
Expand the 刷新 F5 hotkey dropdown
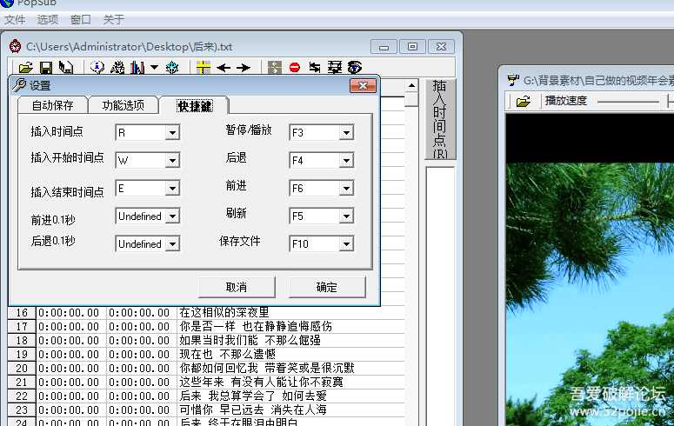(x=346, y=216)
